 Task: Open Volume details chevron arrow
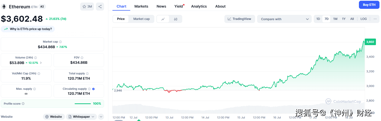[41, 63]
